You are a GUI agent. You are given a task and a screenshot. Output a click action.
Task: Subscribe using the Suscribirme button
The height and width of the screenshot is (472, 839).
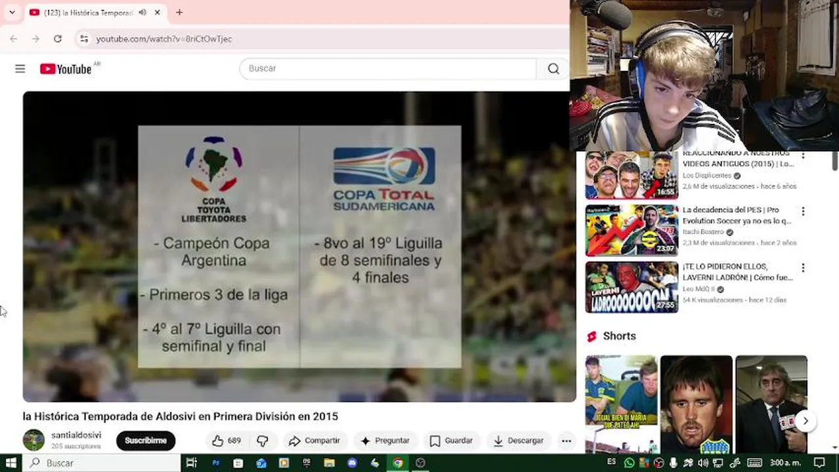146,441
